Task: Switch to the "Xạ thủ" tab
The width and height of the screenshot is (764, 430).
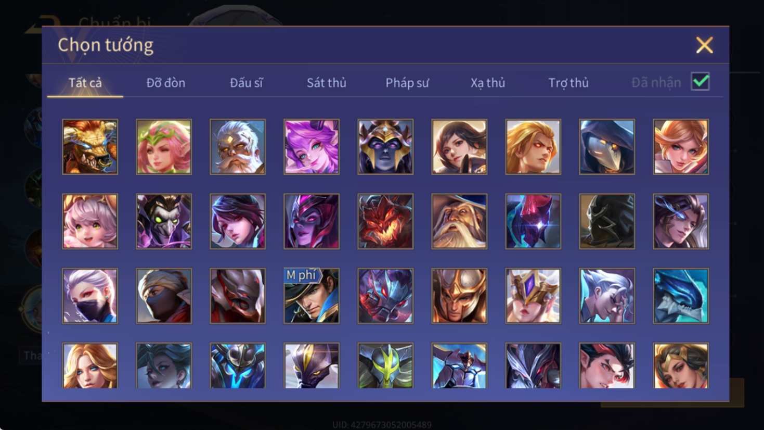Action: 488,83
